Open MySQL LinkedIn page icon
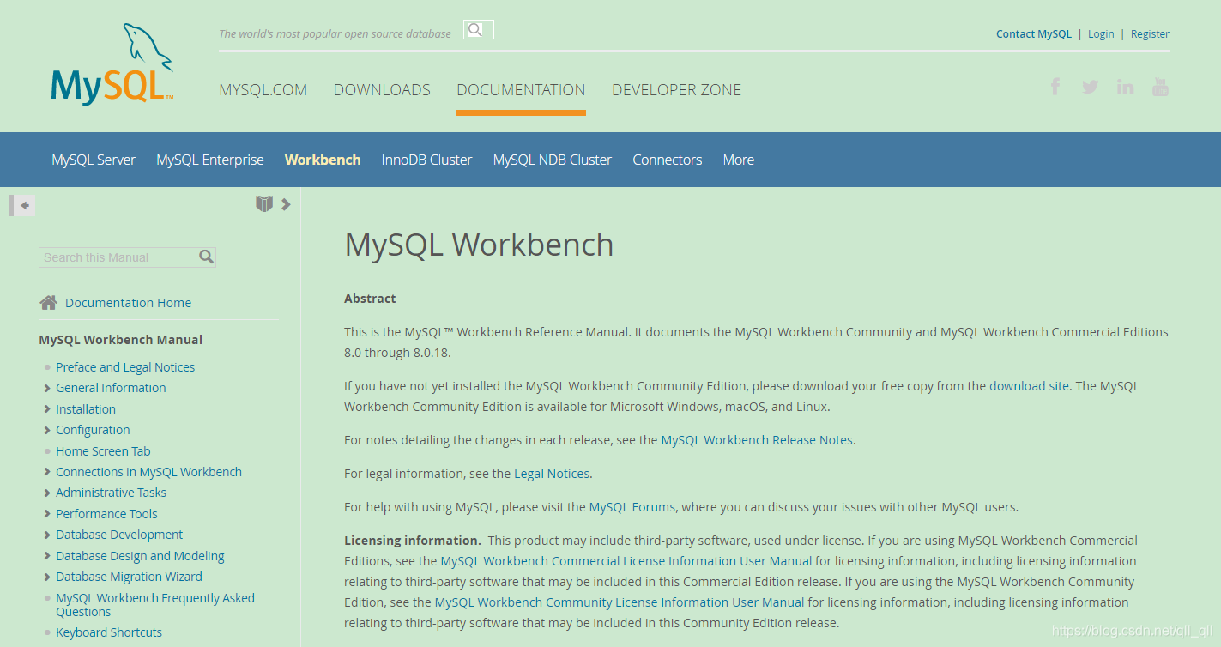This screenshot has height=647, width=1221. tap(1125, 87)
